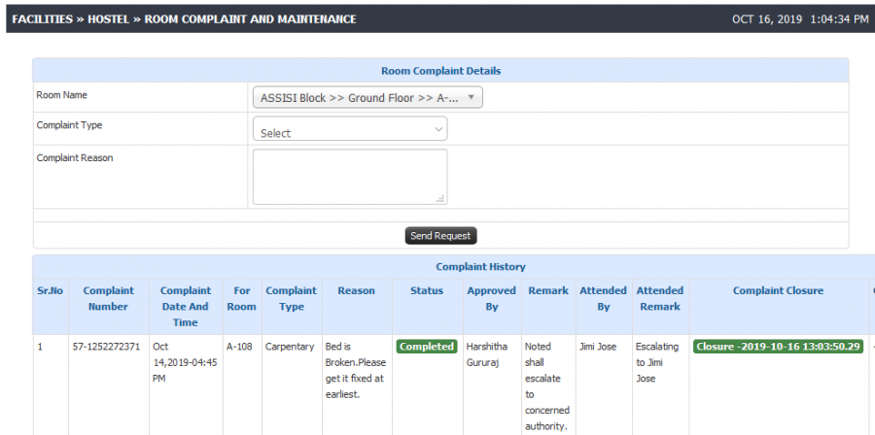The width and height of the screenshot is (875, 435).
Task: Grab the text area resize handle
Action: [440, 198]
